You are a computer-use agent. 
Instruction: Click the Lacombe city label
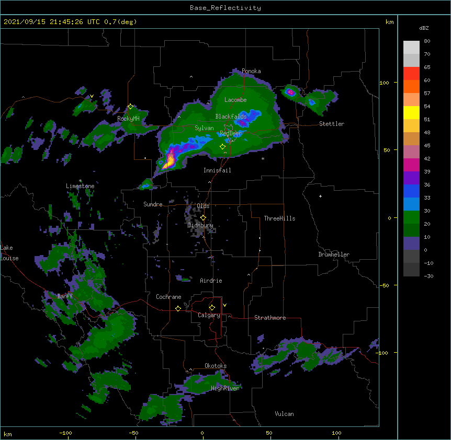click(235, 100)
